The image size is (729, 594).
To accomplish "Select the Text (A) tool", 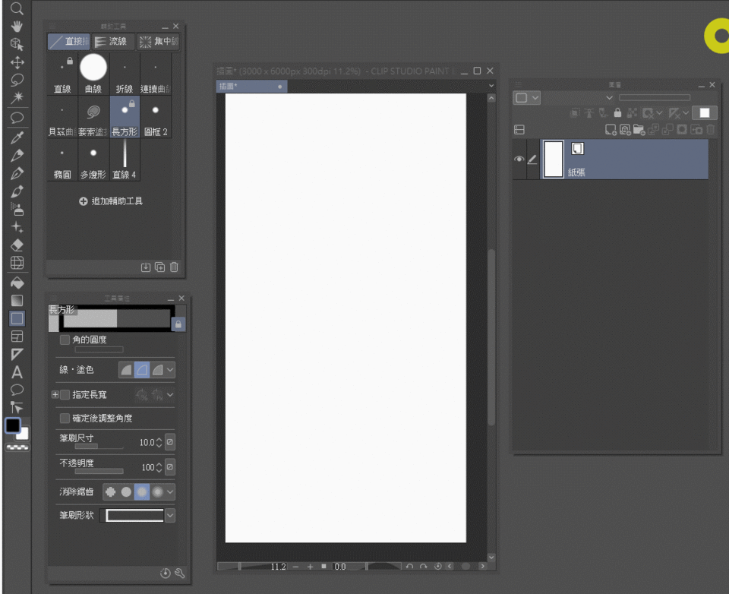I will [x=17, y=372].
